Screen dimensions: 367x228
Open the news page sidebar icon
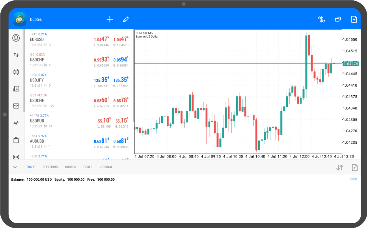point(16,89)
